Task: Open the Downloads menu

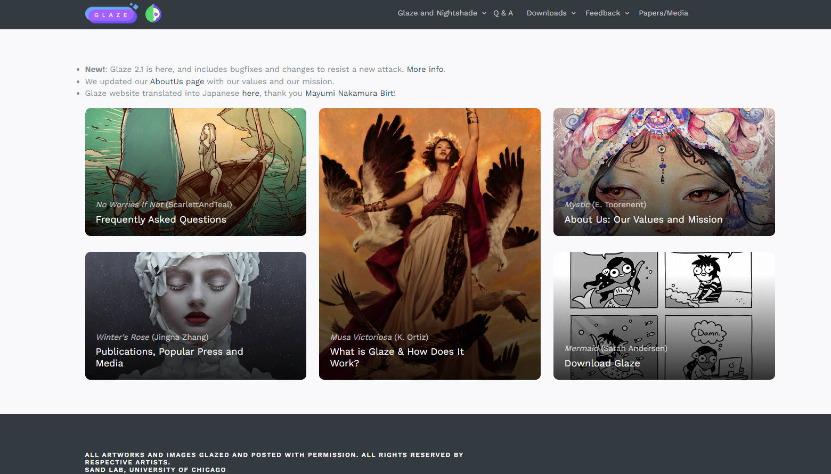Action: (x=547, y=13)
